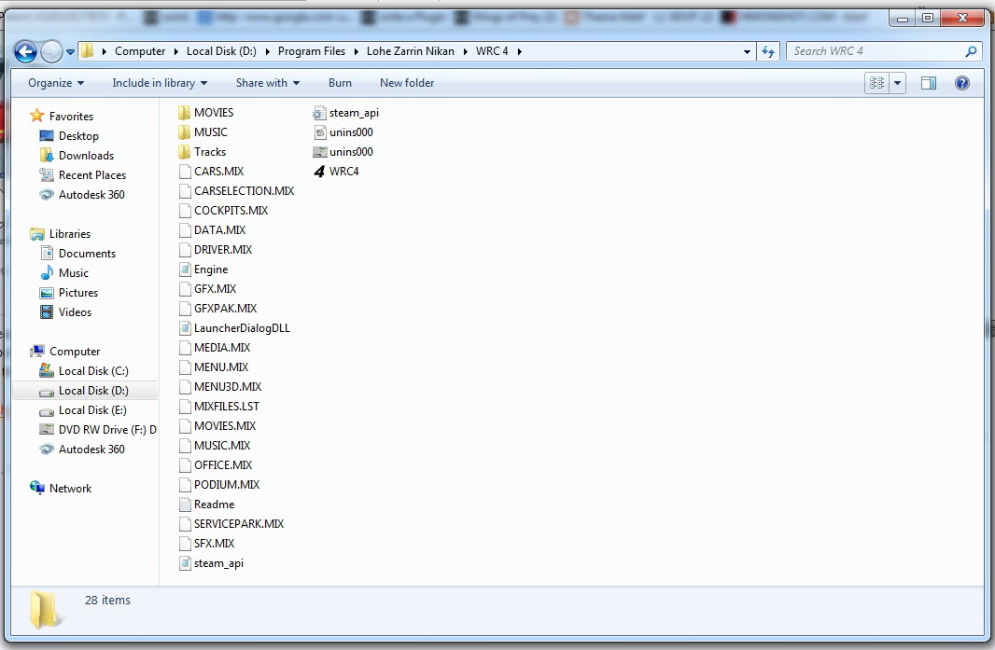Select the MIXFILES.LST file
The width and height of the screenshot is (995, 650).
pos(227,407)
